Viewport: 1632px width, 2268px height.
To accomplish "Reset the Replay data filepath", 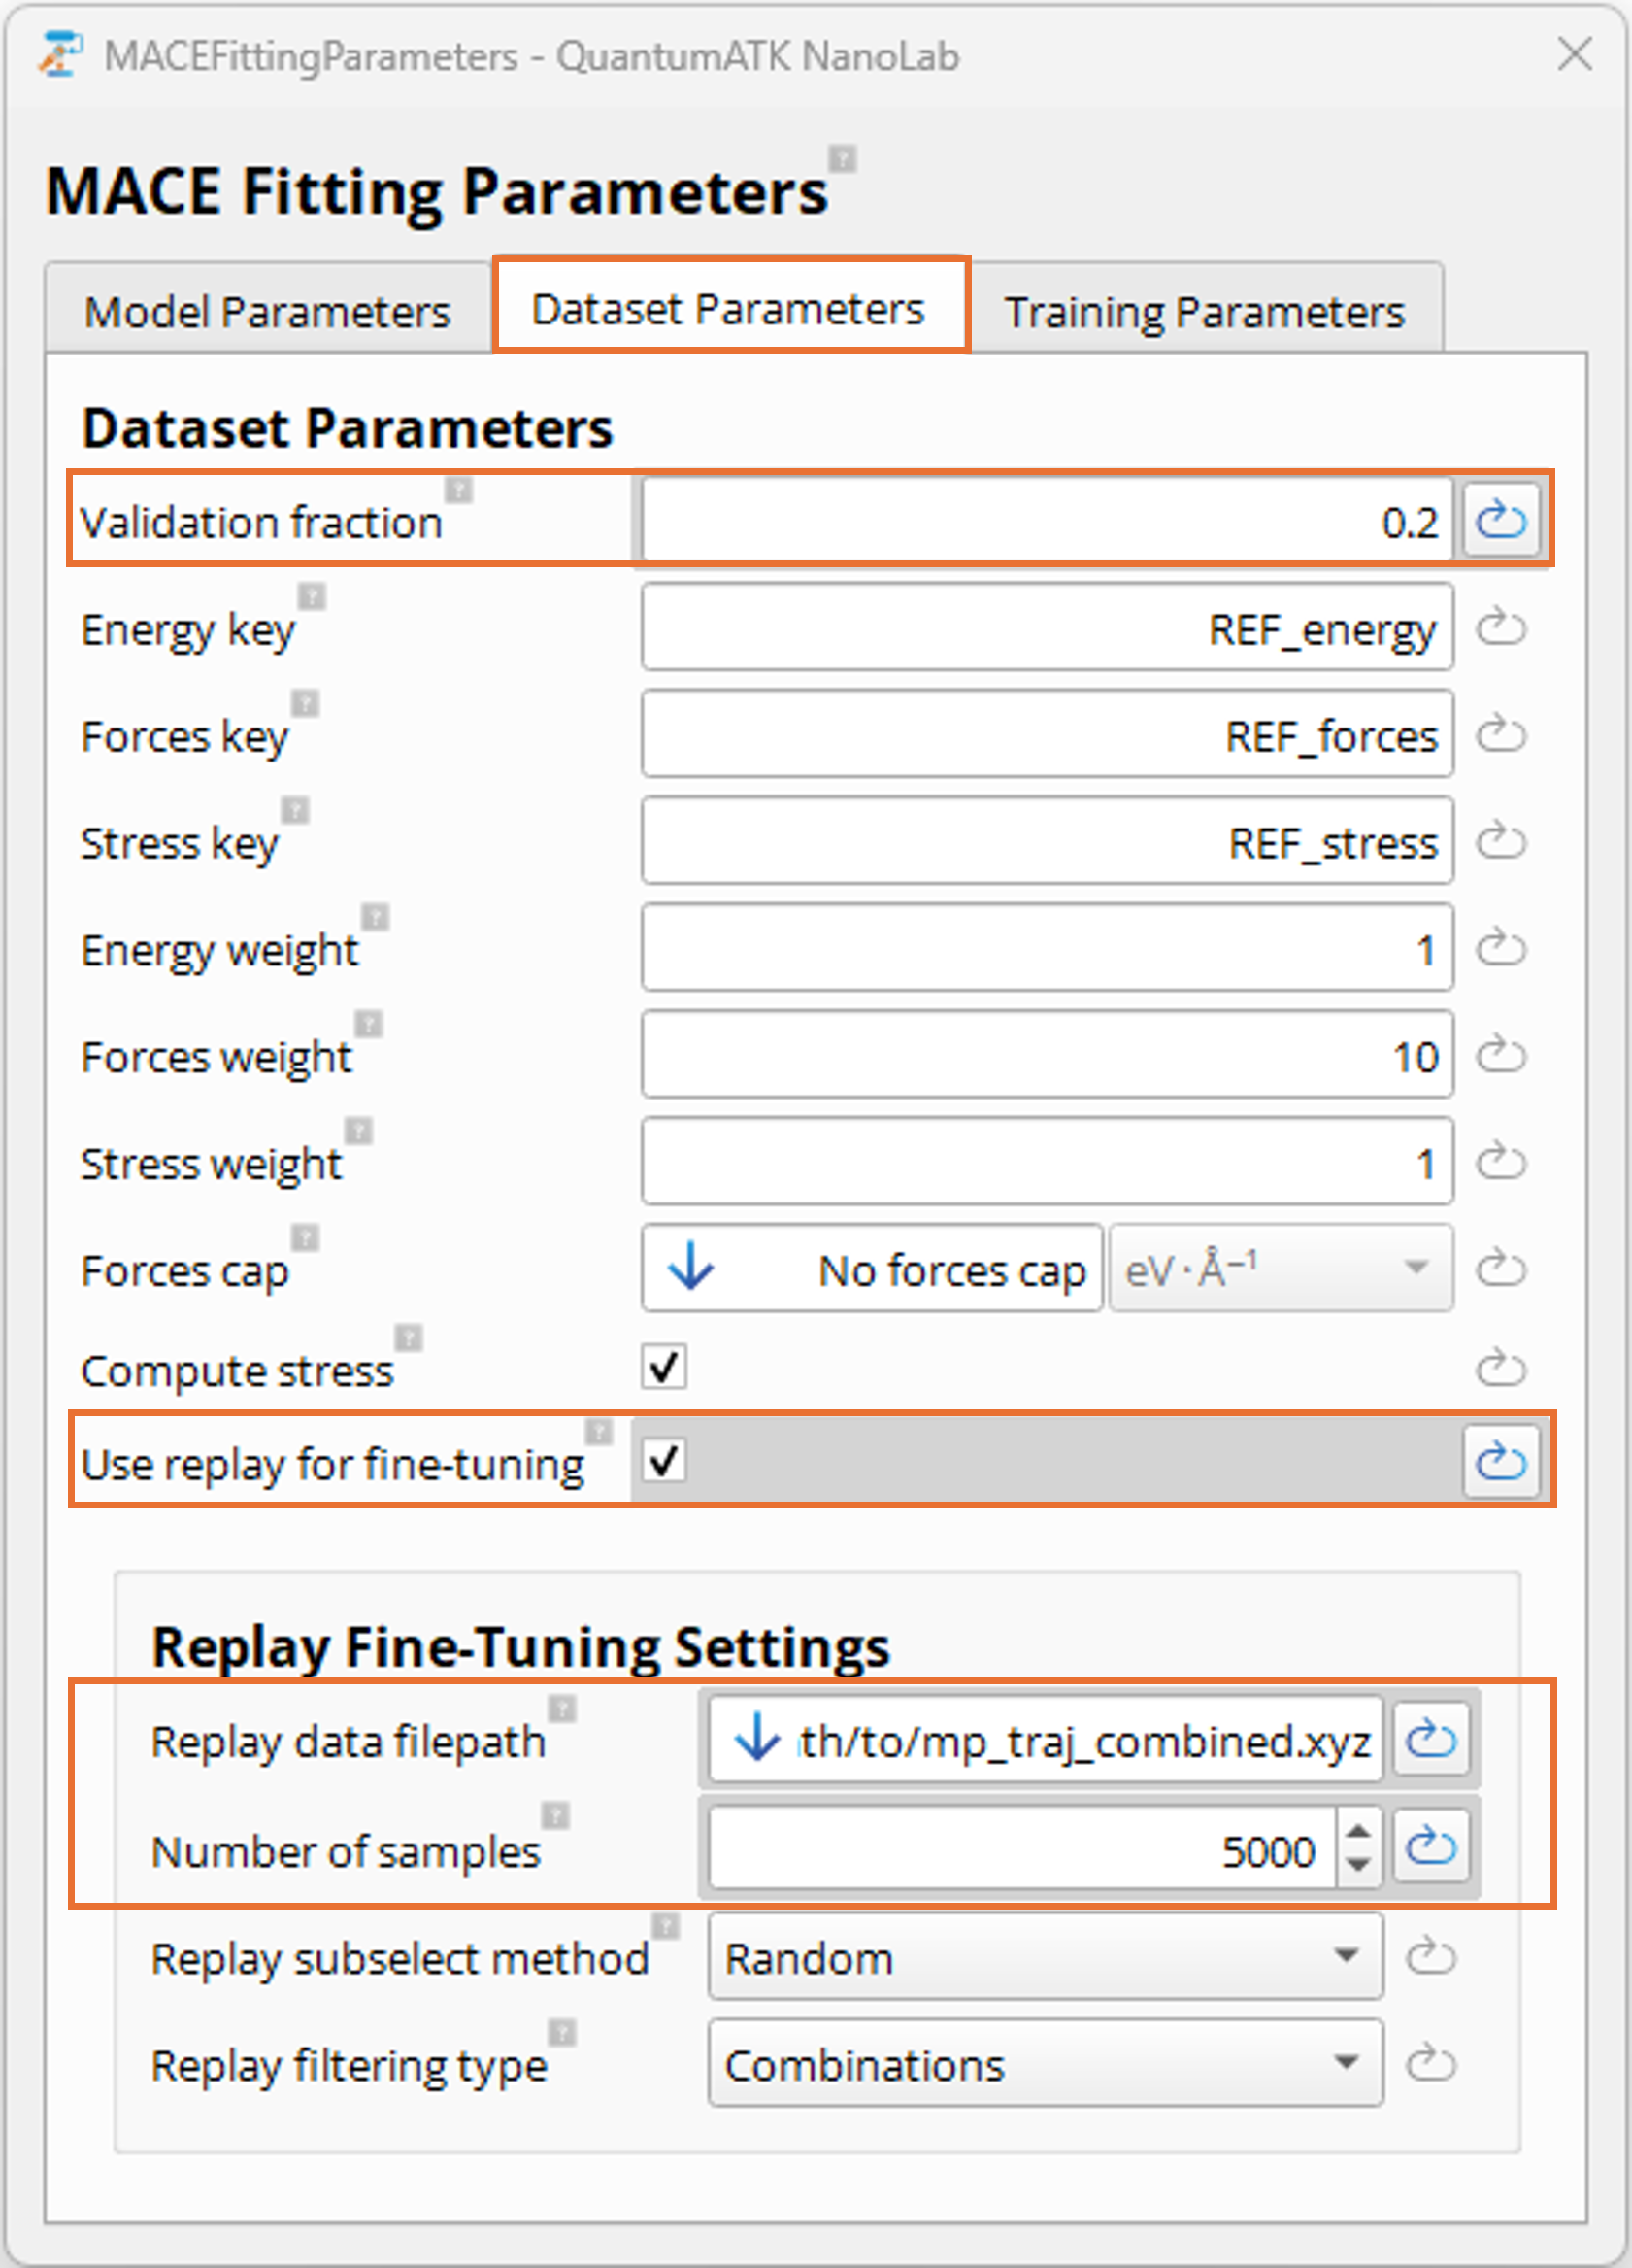I will tap(1430, 1740).
